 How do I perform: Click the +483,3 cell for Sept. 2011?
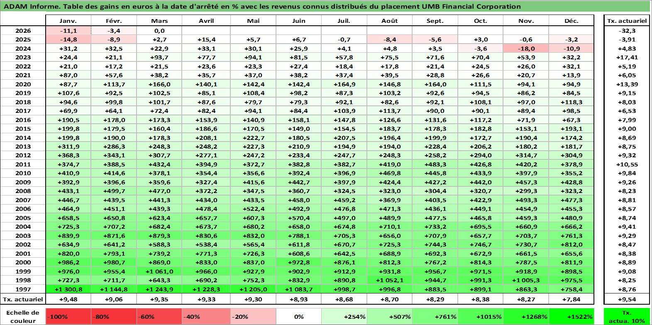tap(435, 164)
